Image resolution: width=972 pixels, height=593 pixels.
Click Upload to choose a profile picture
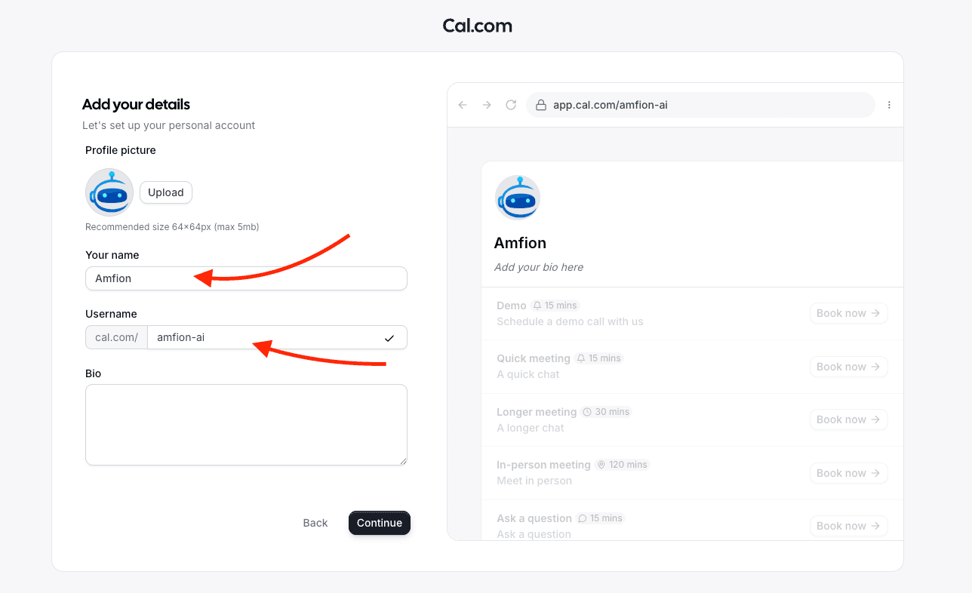point(165,192)
